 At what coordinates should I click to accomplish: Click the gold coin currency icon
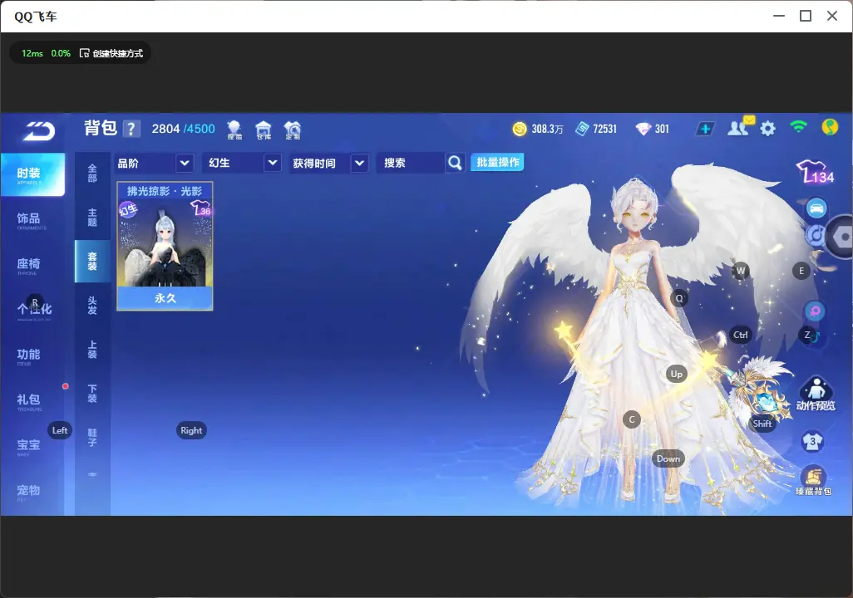pos(520,129)
